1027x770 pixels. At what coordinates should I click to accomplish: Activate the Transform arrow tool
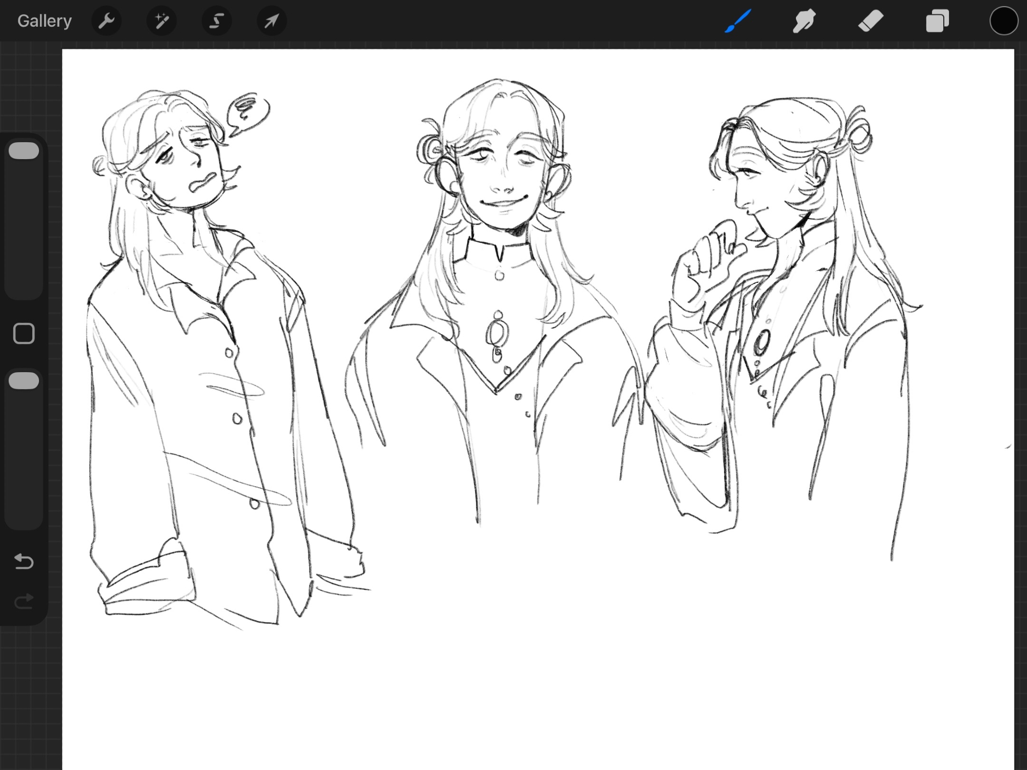click(x=272, y=21)
